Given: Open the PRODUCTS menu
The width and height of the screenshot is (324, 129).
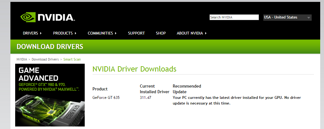Looking at the screenshot, I should click(x=65, y=33).
